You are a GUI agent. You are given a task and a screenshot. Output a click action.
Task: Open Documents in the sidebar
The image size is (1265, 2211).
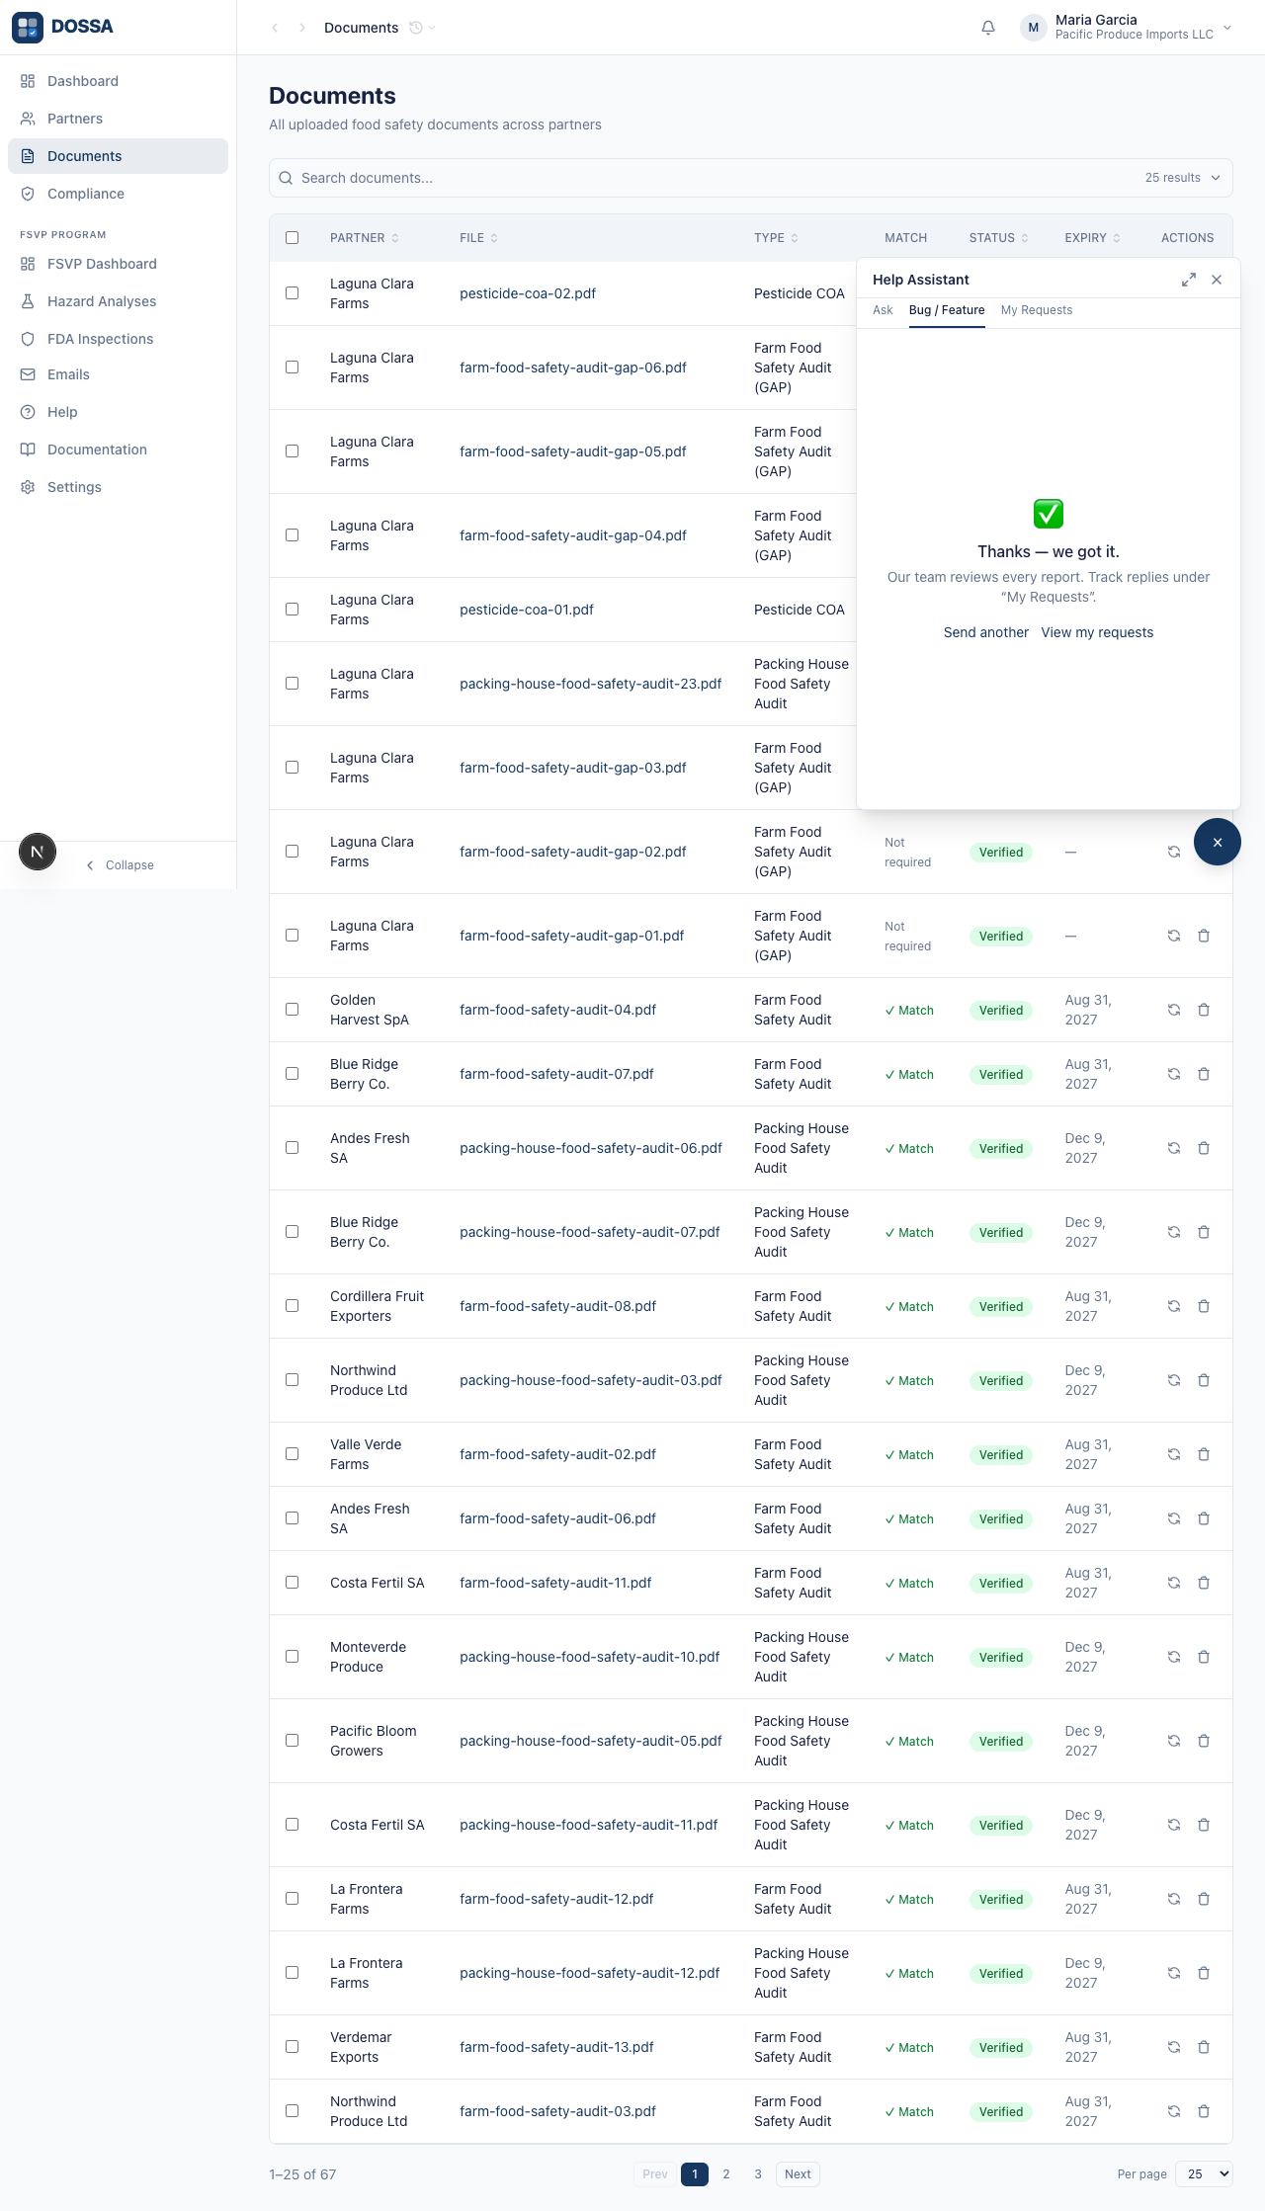click(x=118, y=156)
